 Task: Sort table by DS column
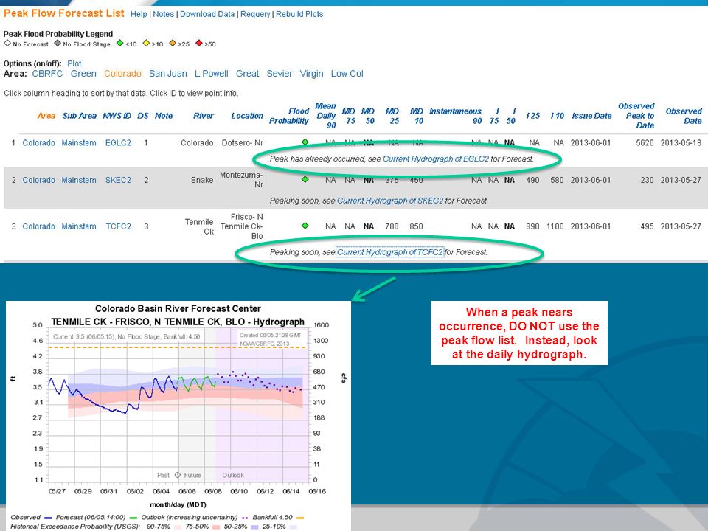coord(142,116)
